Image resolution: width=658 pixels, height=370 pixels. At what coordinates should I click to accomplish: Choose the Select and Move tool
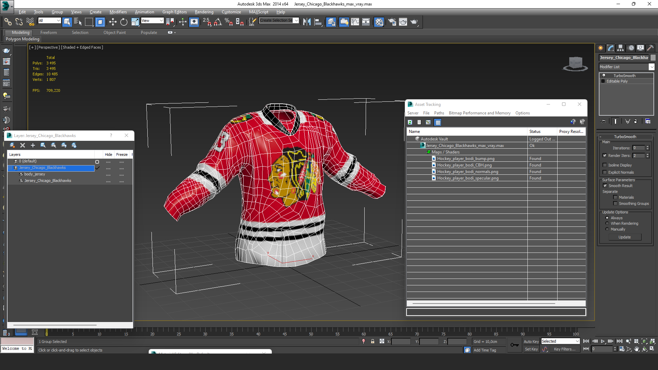113,22
